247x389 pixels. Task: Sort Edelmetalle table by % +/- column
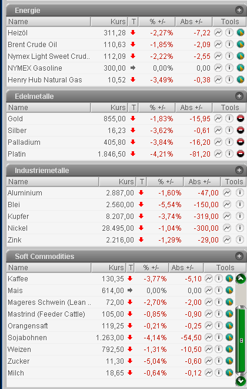(157, 108)
